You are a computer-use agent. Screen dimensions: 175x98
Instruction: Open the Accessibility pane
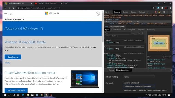(x=151, y=30)
